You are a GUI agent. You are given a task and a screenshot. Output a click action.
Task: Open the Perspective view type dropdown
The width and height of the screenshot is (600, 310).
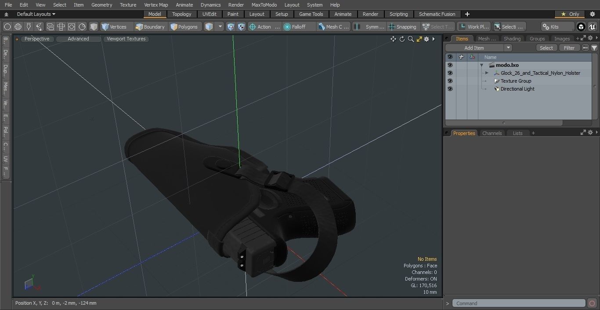pos(37,39)
